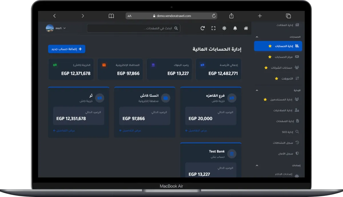Refresh data with the header reload icon
The image size is (343, 197).
(203, 28)
